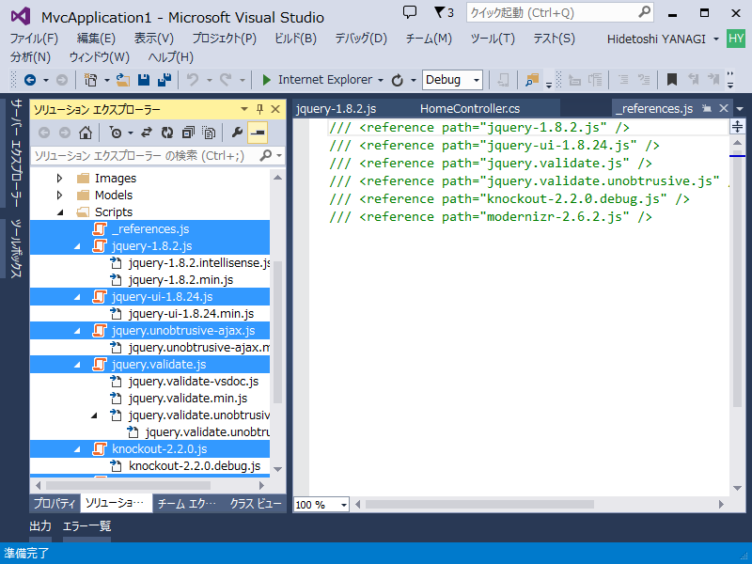
Task: Expand the Images folder
Action: [59, 179]
